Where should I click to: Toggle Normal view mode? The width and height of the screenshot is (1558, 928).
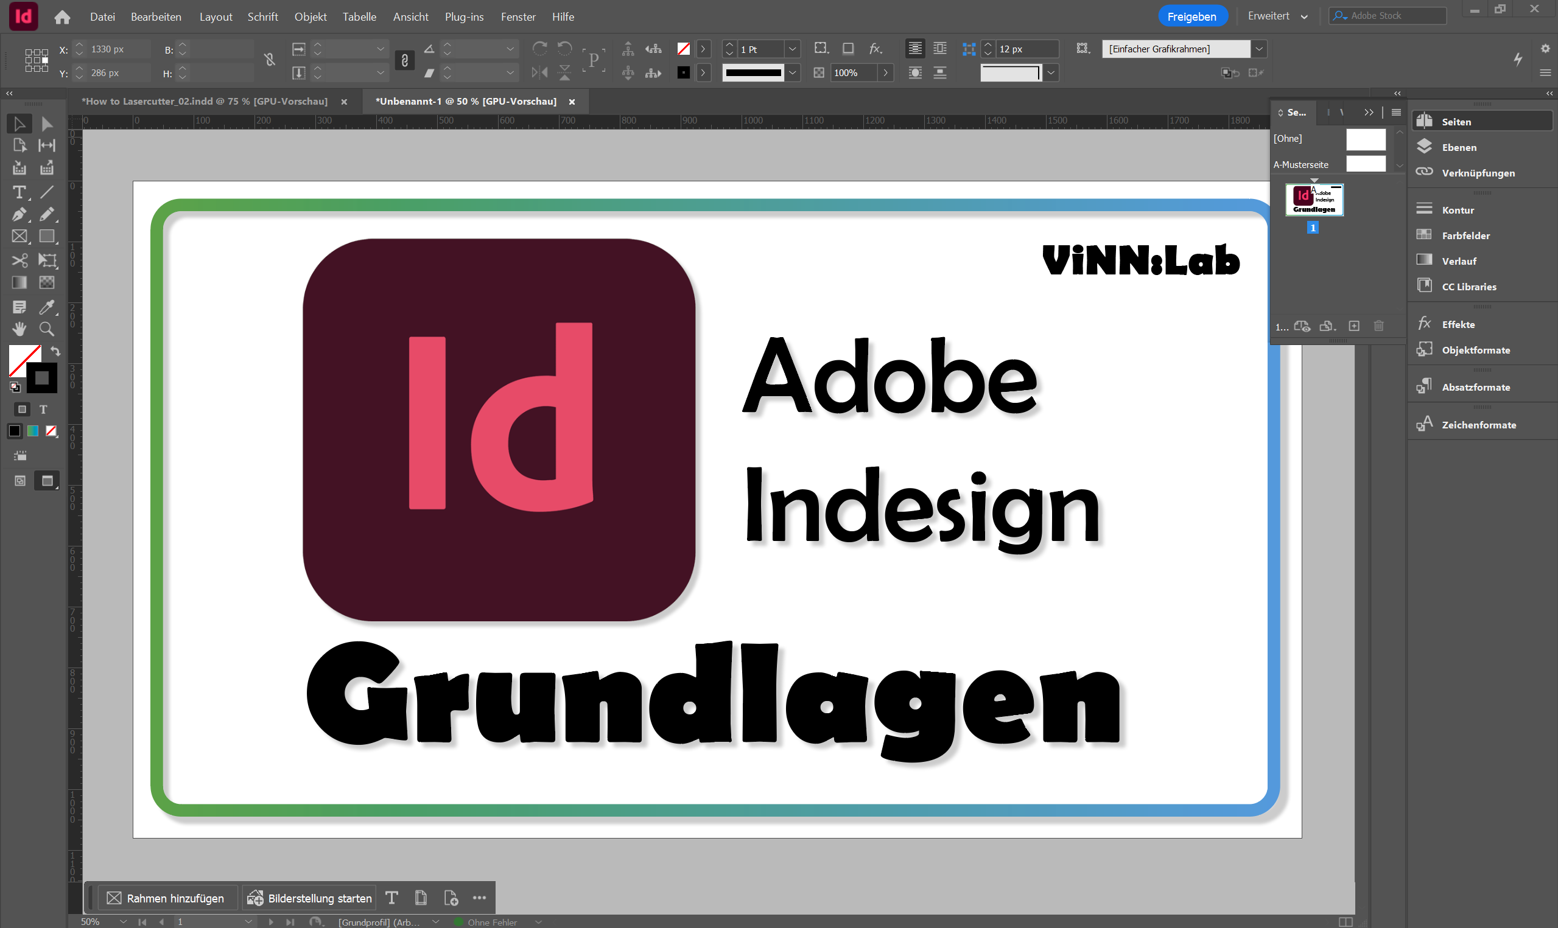click(x=20, y=481)
